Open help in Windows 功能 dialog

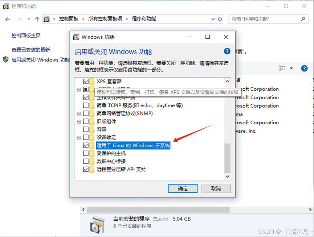(227, 51)
